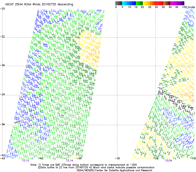Screen dimensions: 196x172
Task: Click the '-40' latitude axis label
Action: (x=2, y=155)
